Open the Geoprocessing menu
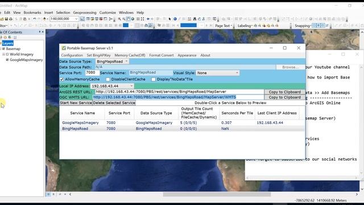Viewport: 364px width, 205px height. (x=85, y=13)
